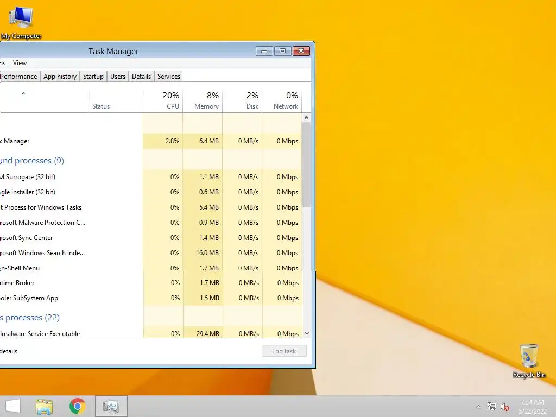Click the End task button

(x=284, y=351)
